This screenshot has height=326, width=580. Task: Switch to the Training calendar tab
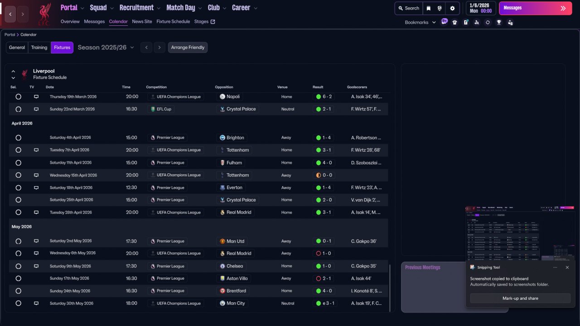(x=39, y=48)
